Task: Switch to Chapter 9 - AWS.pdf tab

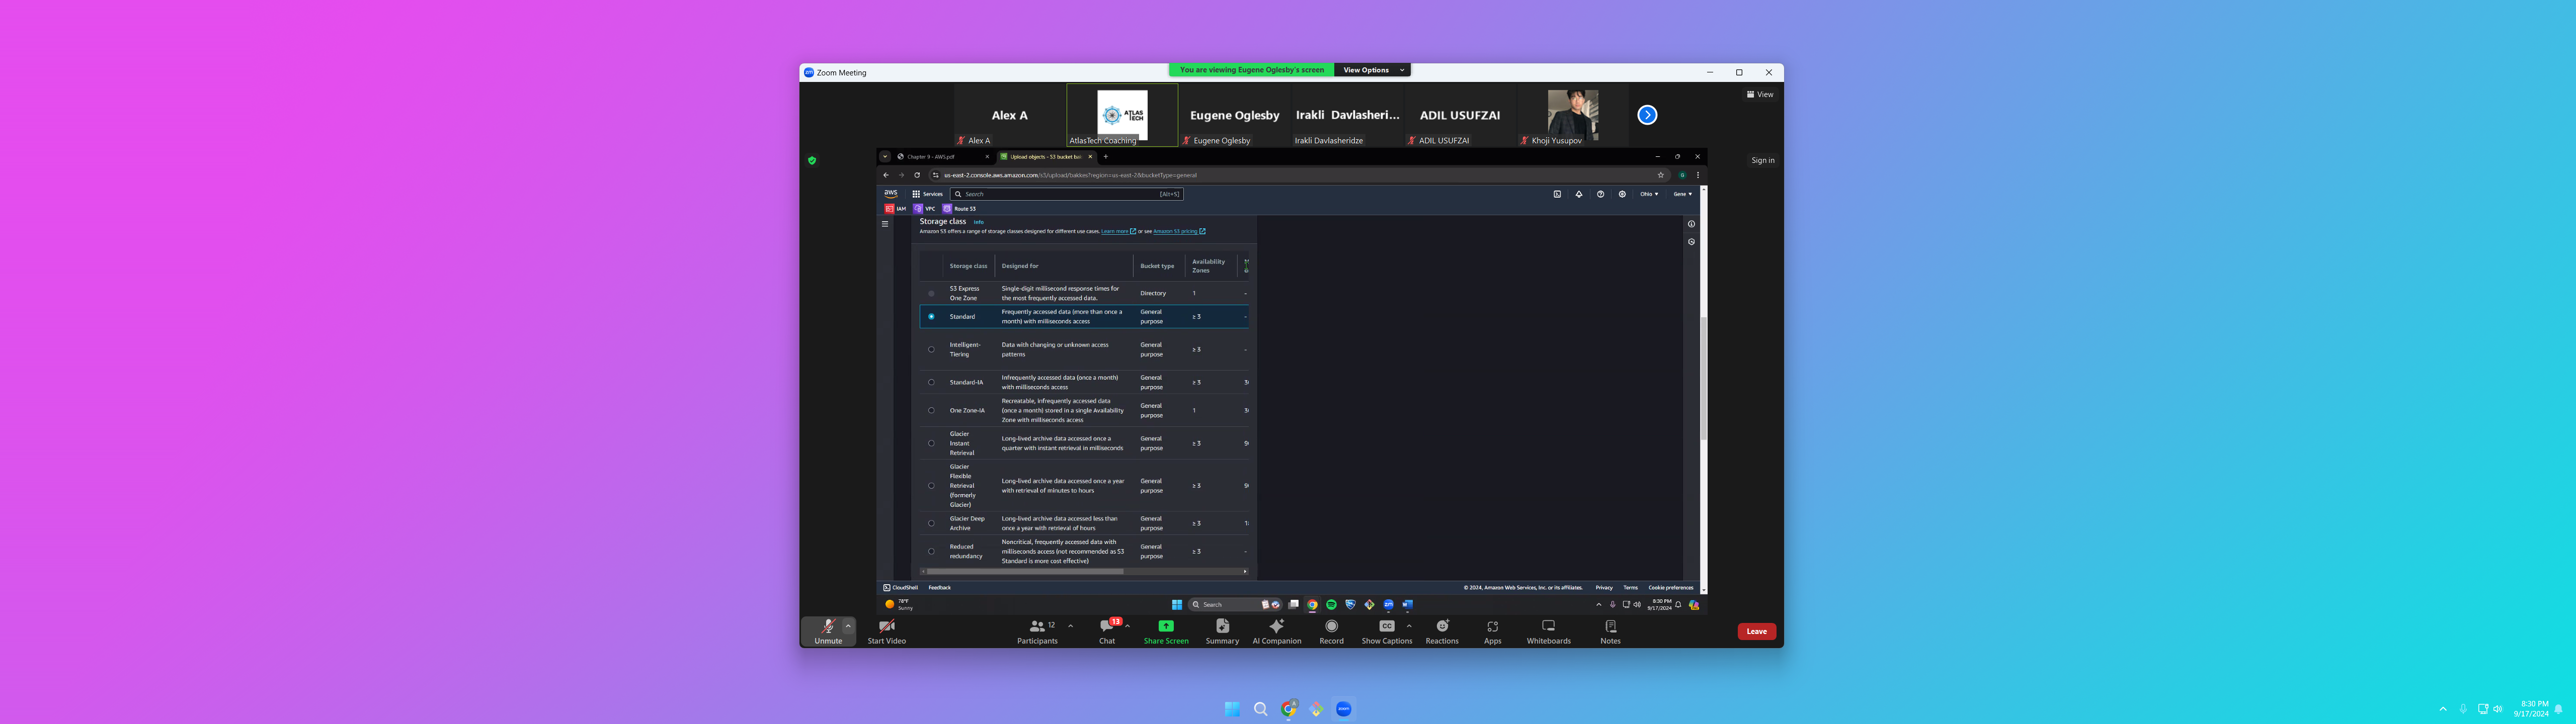Action: [x=930, y=157]
